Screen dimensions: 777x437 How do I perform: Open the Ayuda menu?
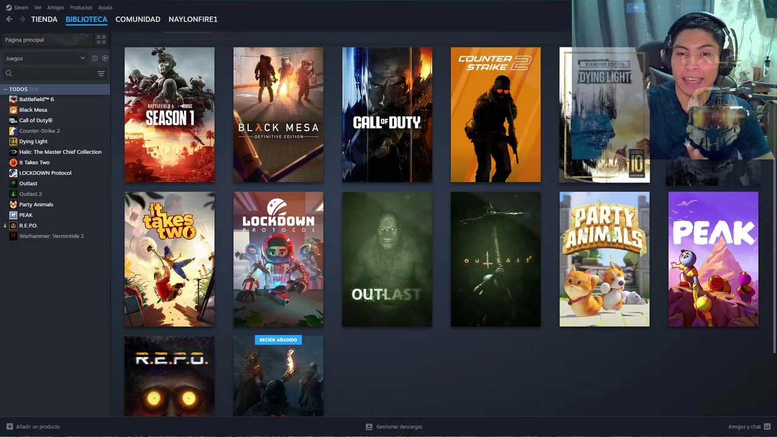105,7
